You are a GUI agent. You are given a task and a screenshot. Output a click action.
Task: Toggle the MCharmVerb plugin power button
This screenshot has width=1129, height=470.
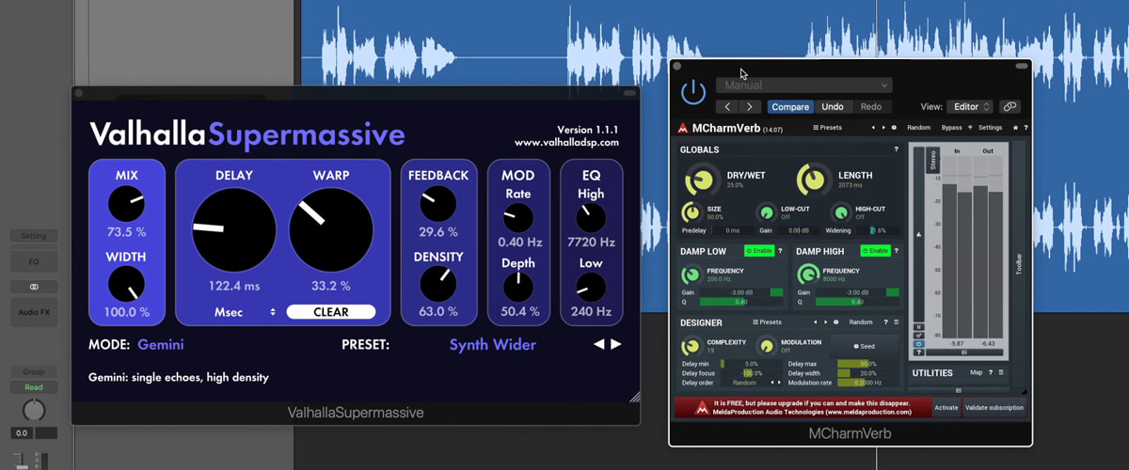click(x=693, y=92)
